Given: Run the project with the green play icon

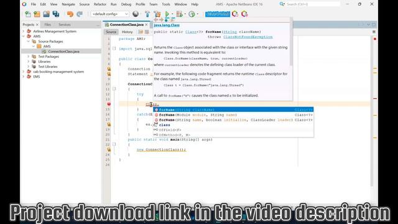Looking at the screenshot, I should 167,14.
